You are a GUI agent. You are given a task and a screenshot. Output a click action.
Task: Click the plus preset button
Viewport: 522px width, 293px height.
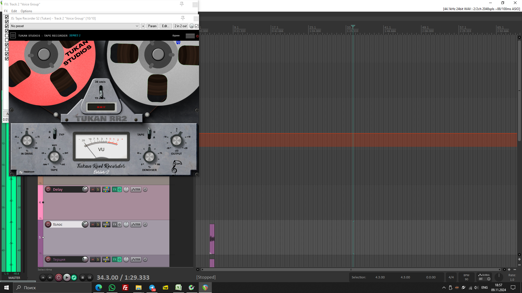coord(143,26)
